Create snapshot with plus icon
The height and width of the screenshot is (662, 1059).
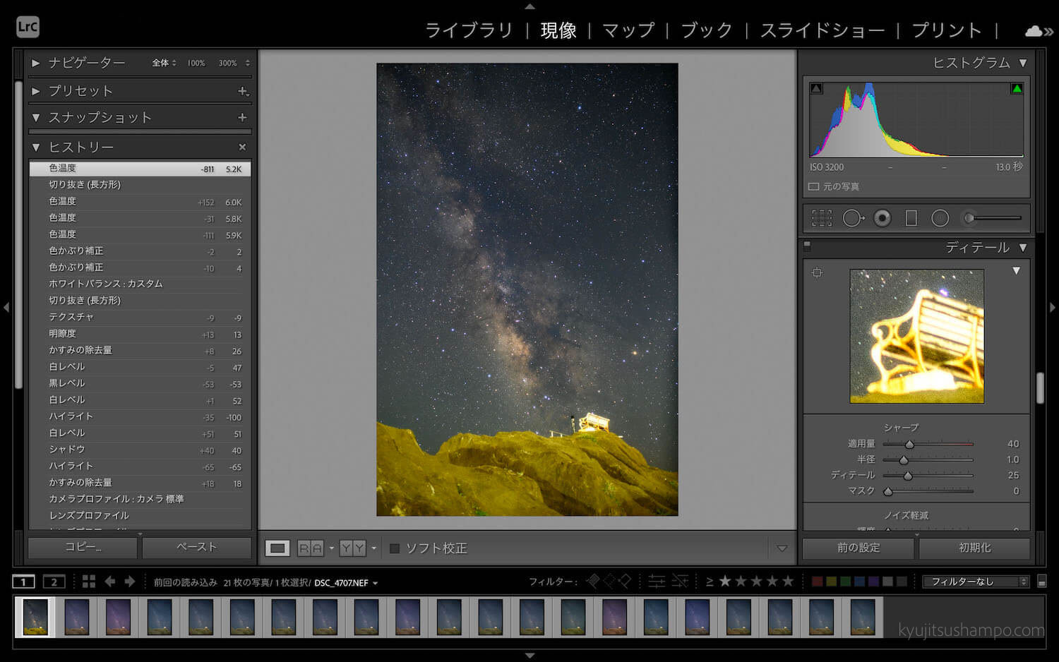point(242,117)
